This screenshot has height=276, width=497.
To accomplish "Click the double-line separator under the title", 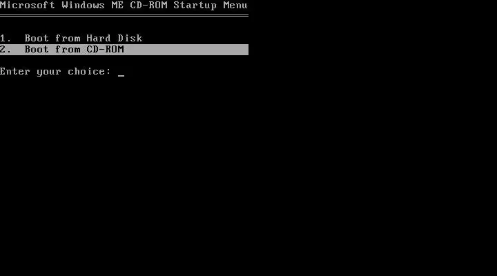I will tap(124, 15).
